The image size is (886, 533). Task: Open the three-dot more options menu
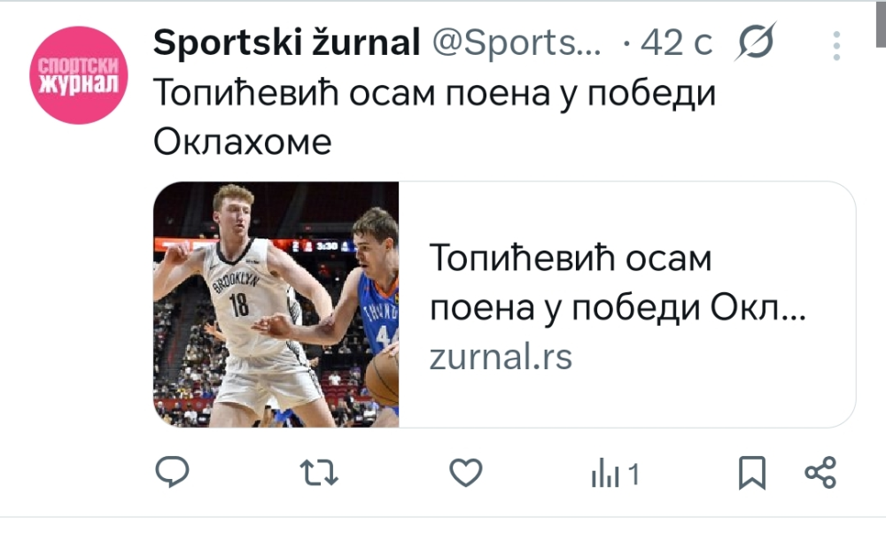[x=836, y=45]
